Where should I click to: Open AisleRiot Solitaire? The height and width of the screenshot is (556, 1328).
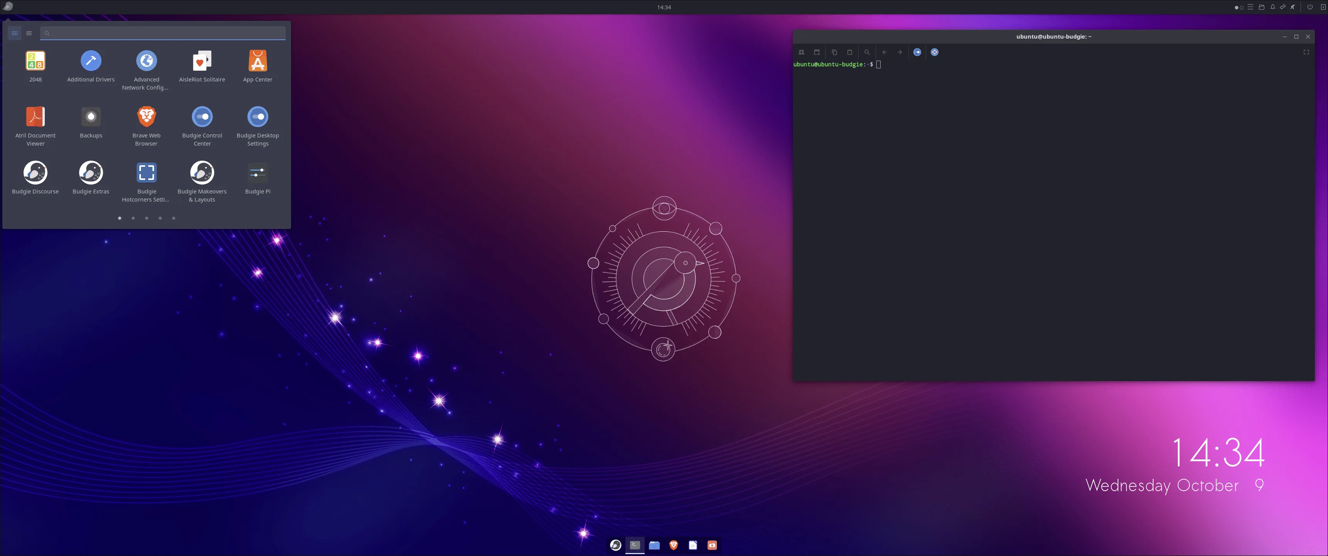pos(202,60)
